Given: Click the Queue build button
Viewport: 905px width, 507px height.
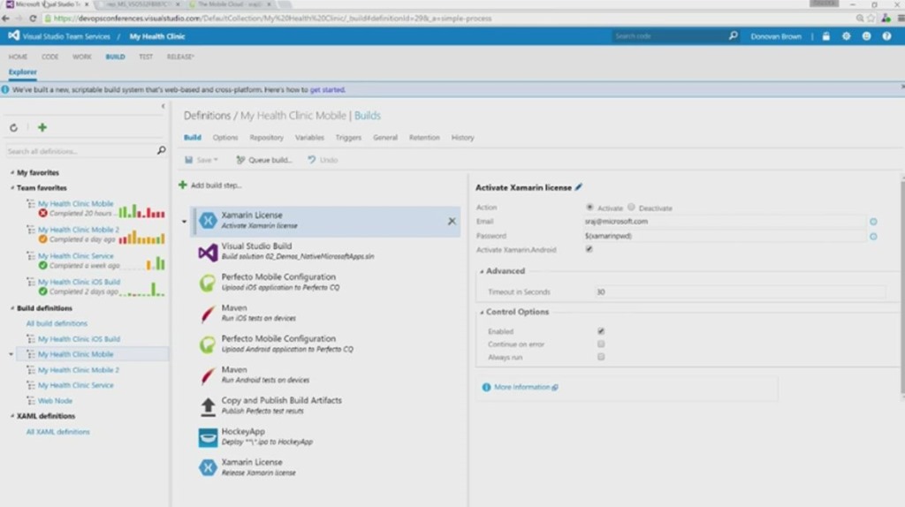Looking at the screenshot, I should [264, 160].
